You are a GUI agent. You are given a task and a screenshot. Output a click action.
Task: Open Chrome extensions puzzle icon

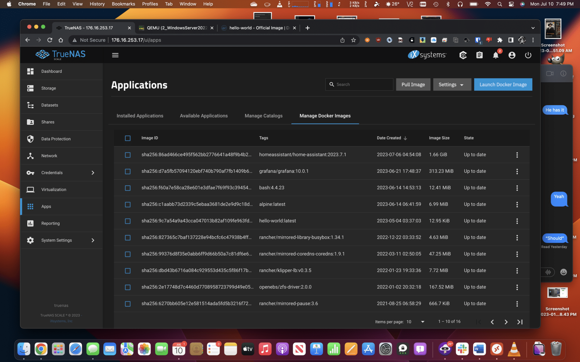[x=500, y=40]
